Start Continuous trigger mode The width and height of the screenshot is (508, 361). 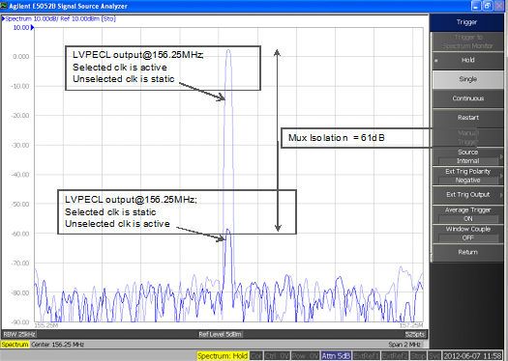[467, 98]
